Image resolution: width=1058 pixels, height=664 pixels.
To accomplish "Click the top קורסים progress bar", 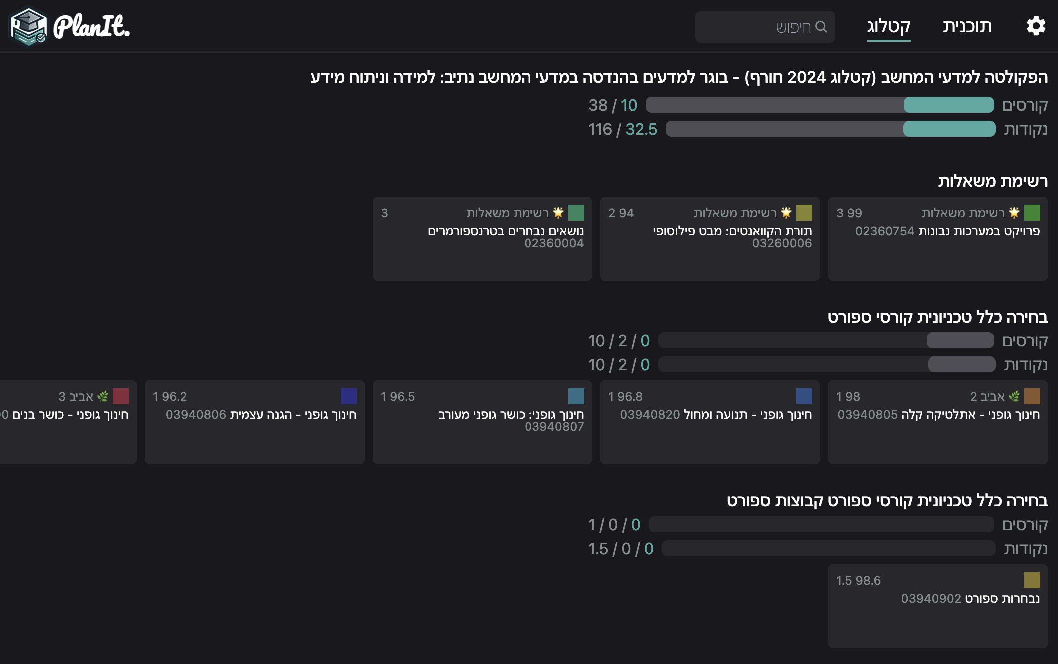I will (x=819, y=105).
